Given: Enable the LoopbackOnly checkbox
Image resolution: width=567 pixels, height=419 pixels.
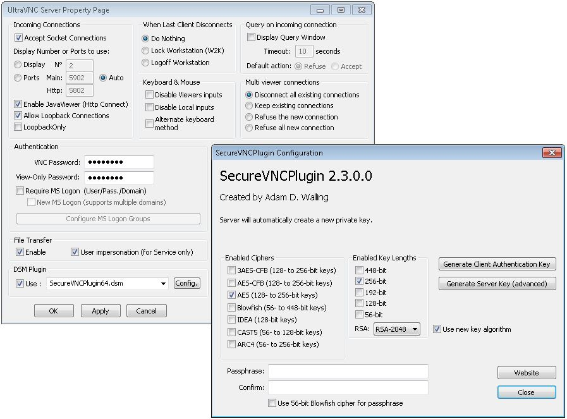Looking at the screenshot, I should point(18,127).
